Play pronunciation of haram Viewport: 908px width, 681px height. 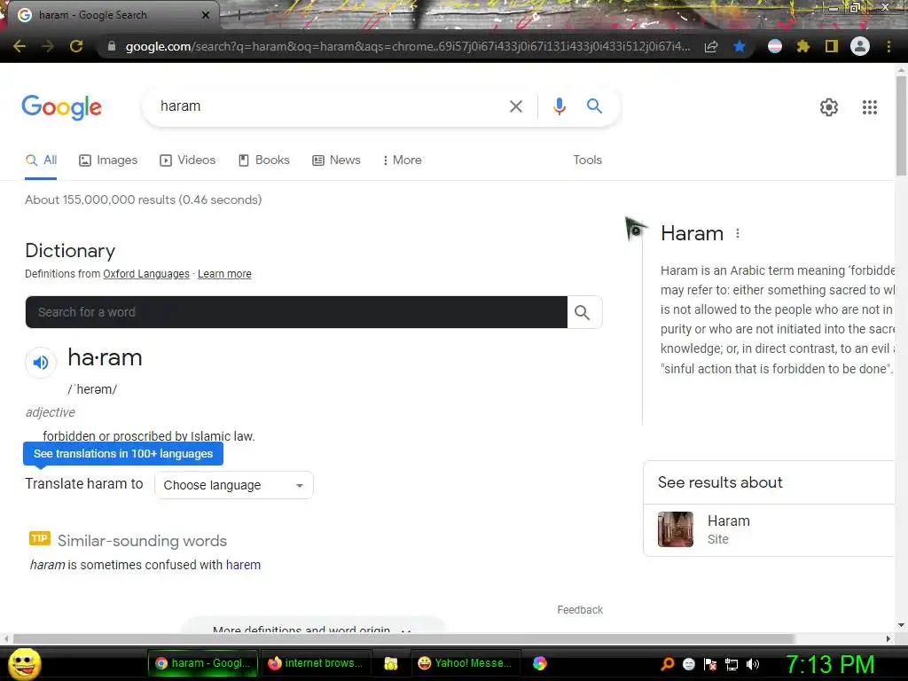click(x=41, y=363)
